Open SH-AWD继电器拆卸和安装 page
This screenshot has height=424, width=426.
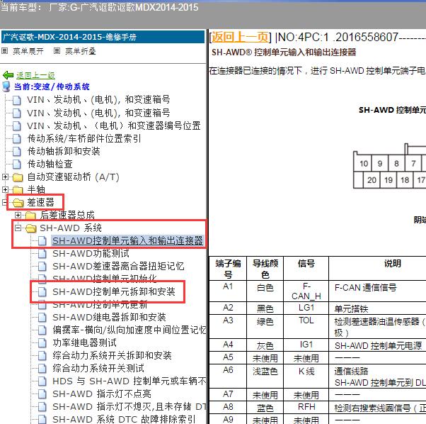[109, 318]
